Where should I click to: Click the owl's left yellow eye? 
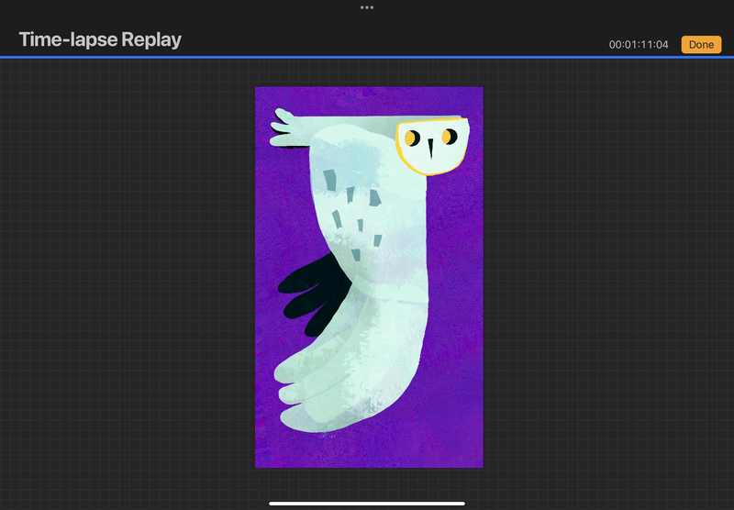click(x=413, y=138)
